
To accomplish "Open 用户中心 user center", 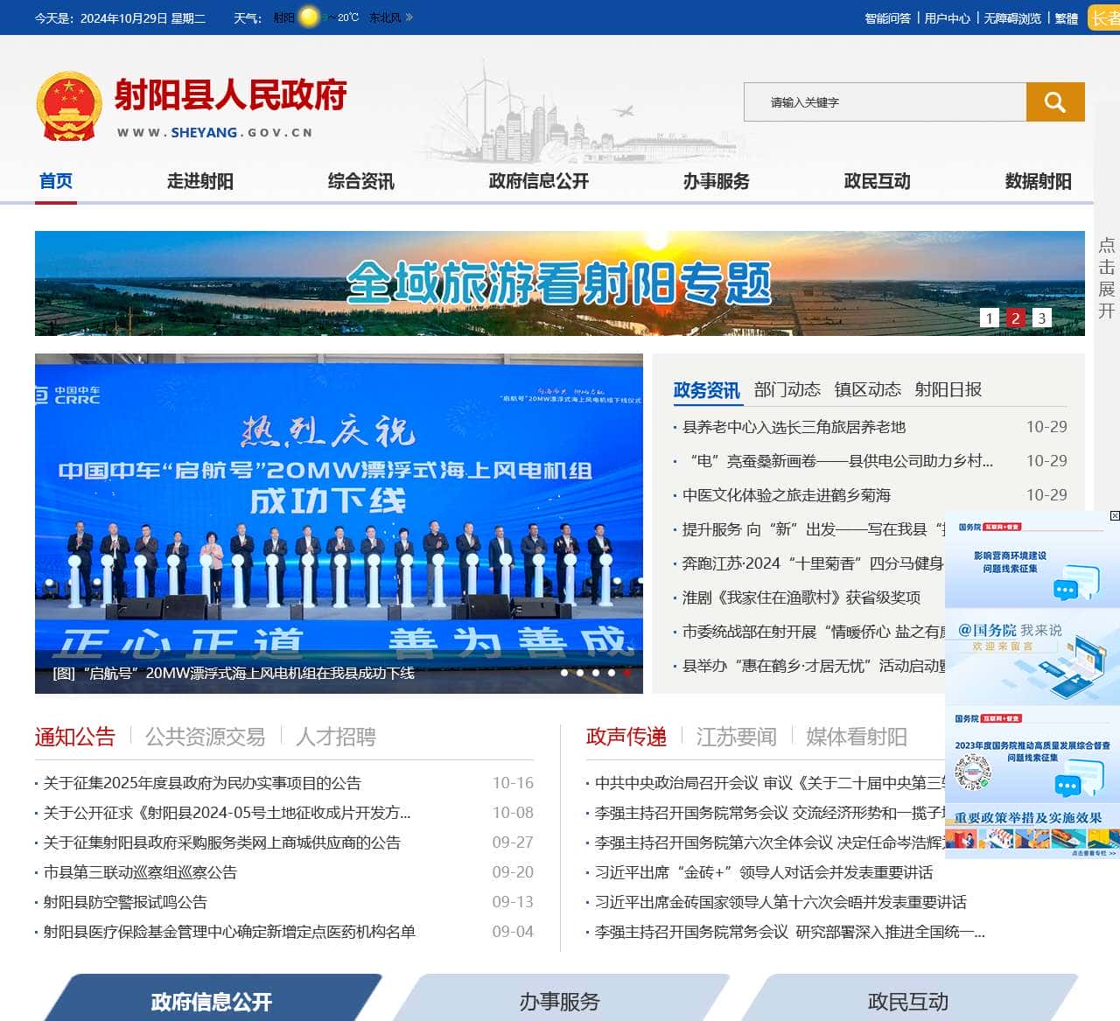I will (946, 17).
